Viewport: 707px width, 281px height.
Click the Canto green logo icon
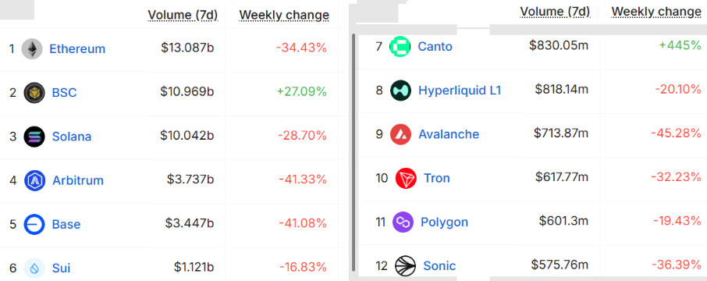tap(400, 47)
